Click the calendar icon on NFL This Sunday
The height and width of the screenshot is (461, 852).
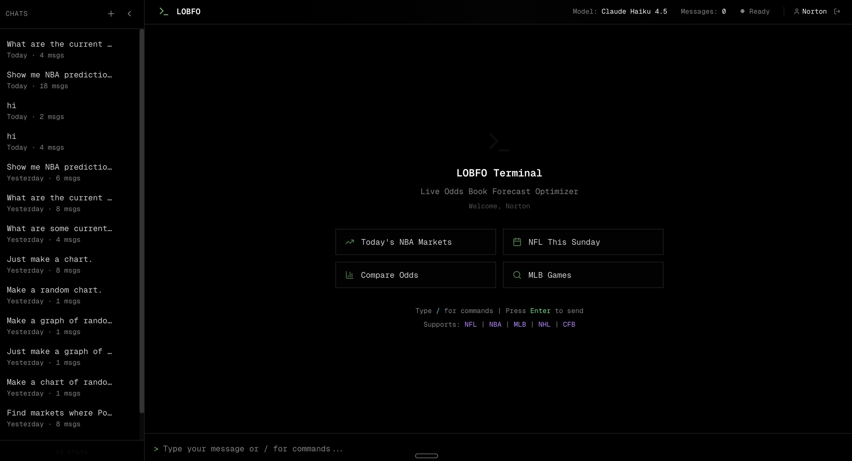click(517, 242)
